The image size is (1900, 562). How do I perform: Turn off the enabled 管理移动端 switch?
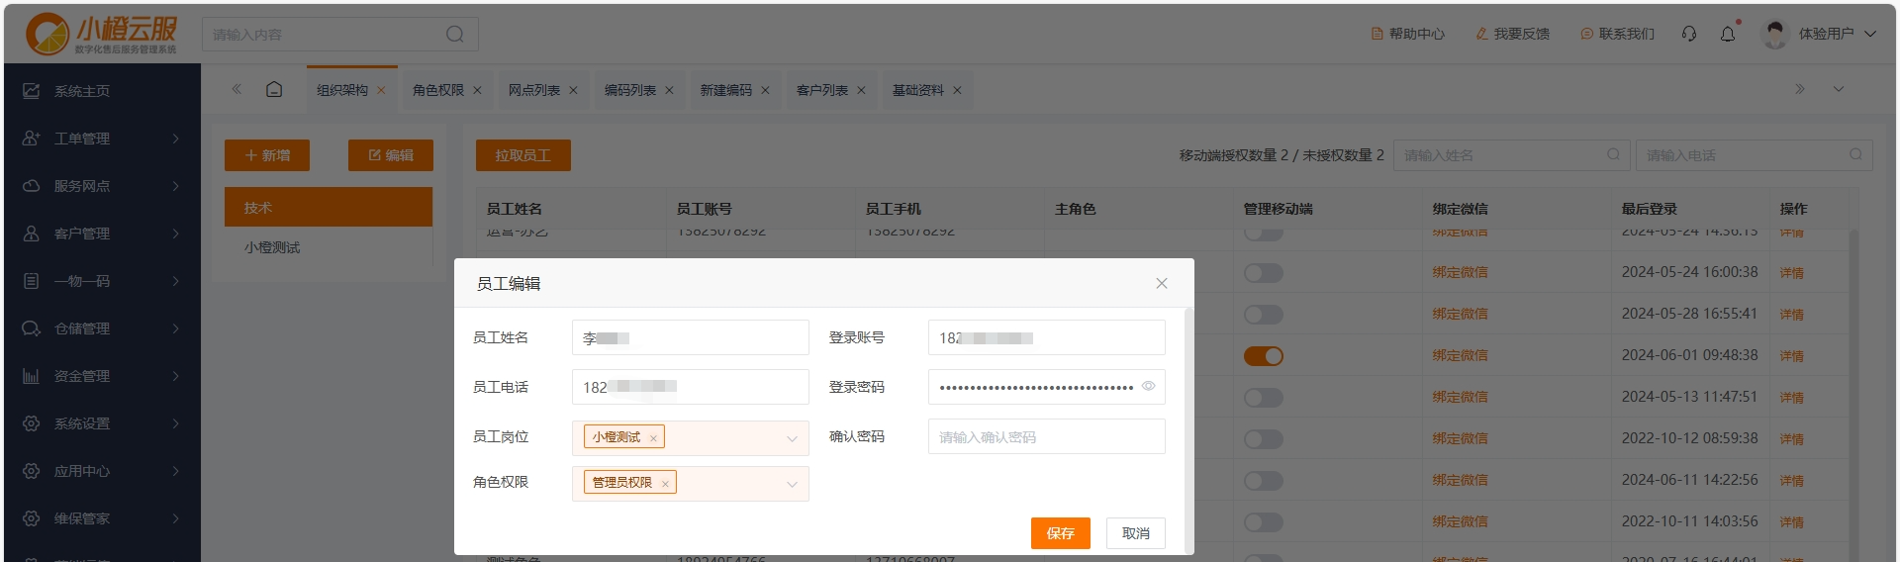click(1263, 356)
